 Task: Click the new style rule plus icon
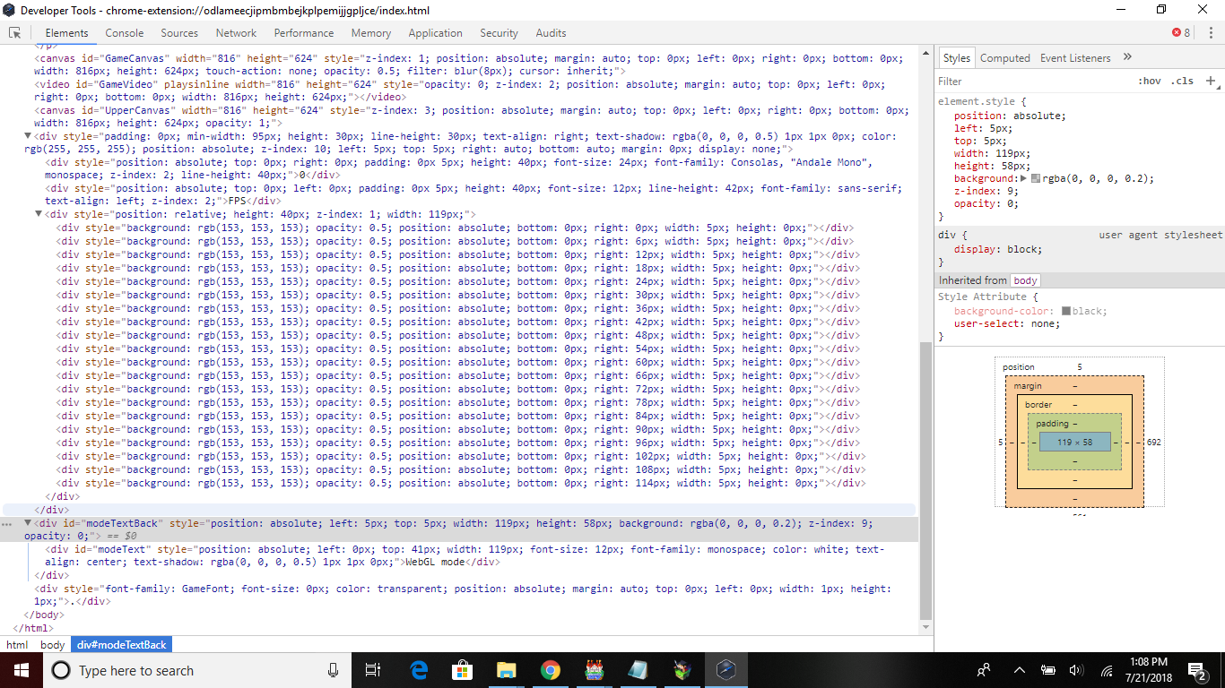[x=1210, y=81]
